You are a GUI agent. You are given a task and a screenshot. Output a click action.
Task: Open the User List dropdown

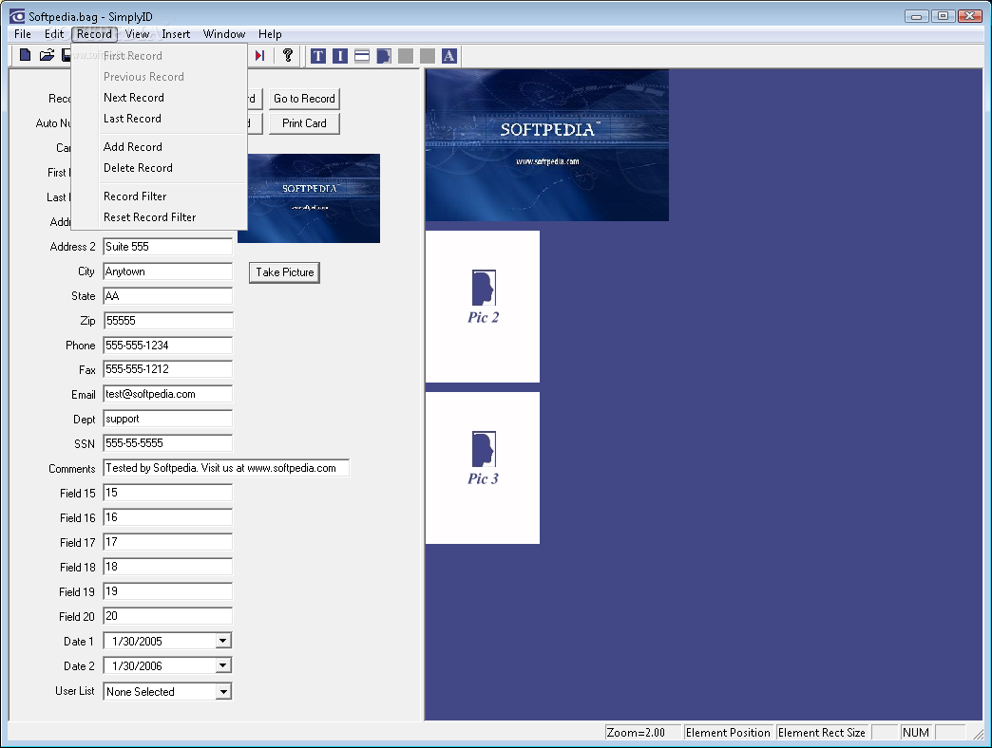pyautogui.click(x=222, y=692)
